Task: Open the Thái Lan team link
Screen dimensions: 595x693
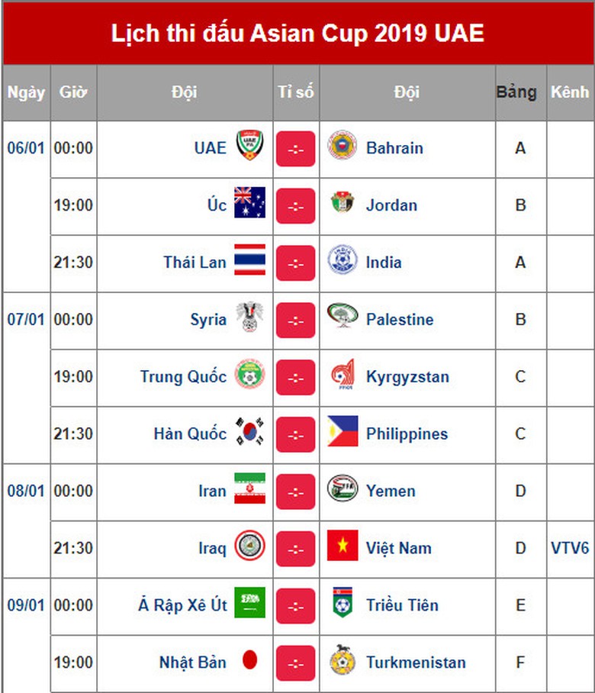Action: (195, 262)
